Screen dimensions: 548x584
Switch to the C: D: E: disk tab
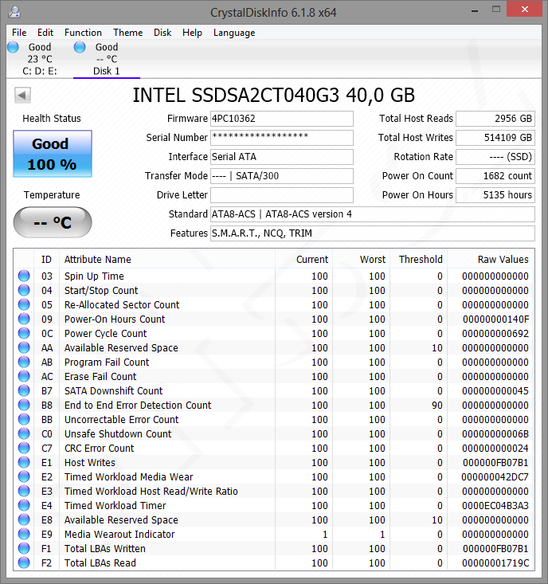[x=40, y=59]
